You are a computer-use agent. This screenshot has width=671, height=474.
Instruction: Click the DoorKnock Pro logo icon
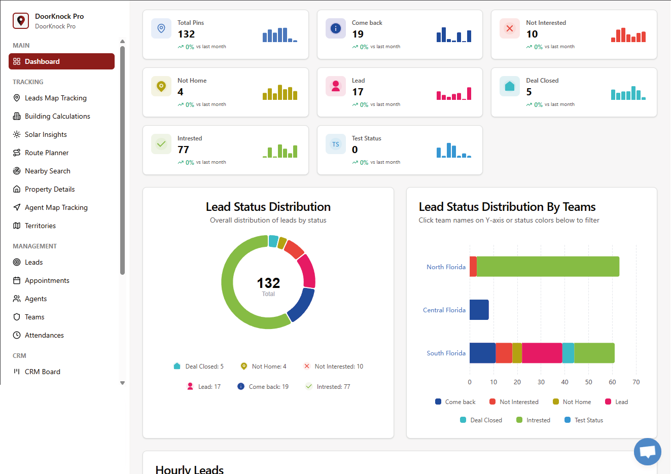click(21, 21)
